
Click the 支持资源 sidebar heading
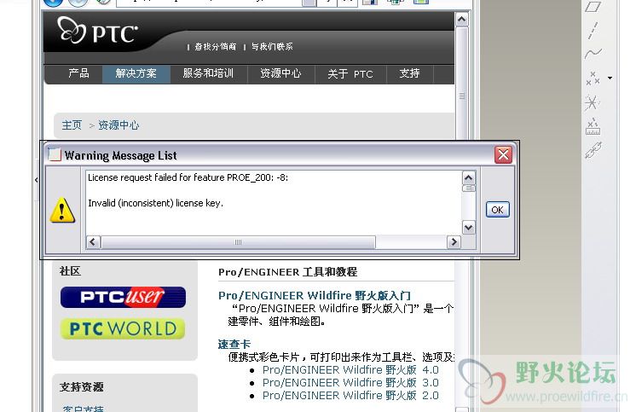82,386
